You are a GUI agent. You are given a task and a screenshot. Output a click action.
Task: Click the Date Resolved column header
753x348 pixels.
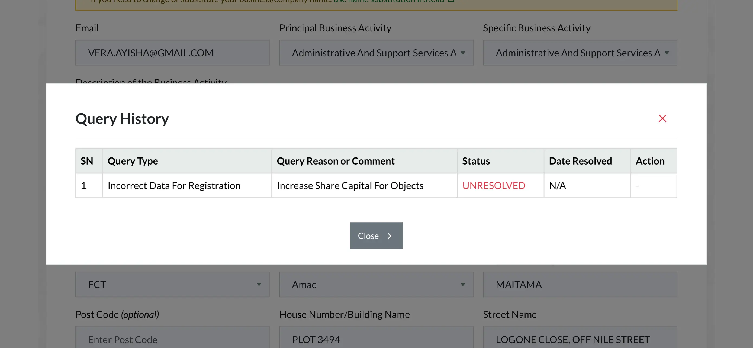(587, 161)
